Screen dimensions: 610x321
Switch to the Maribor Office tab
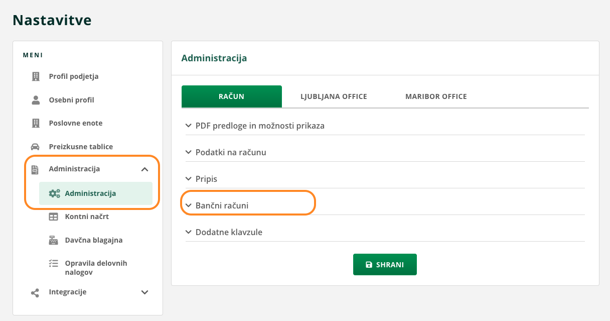click(436, 96)
